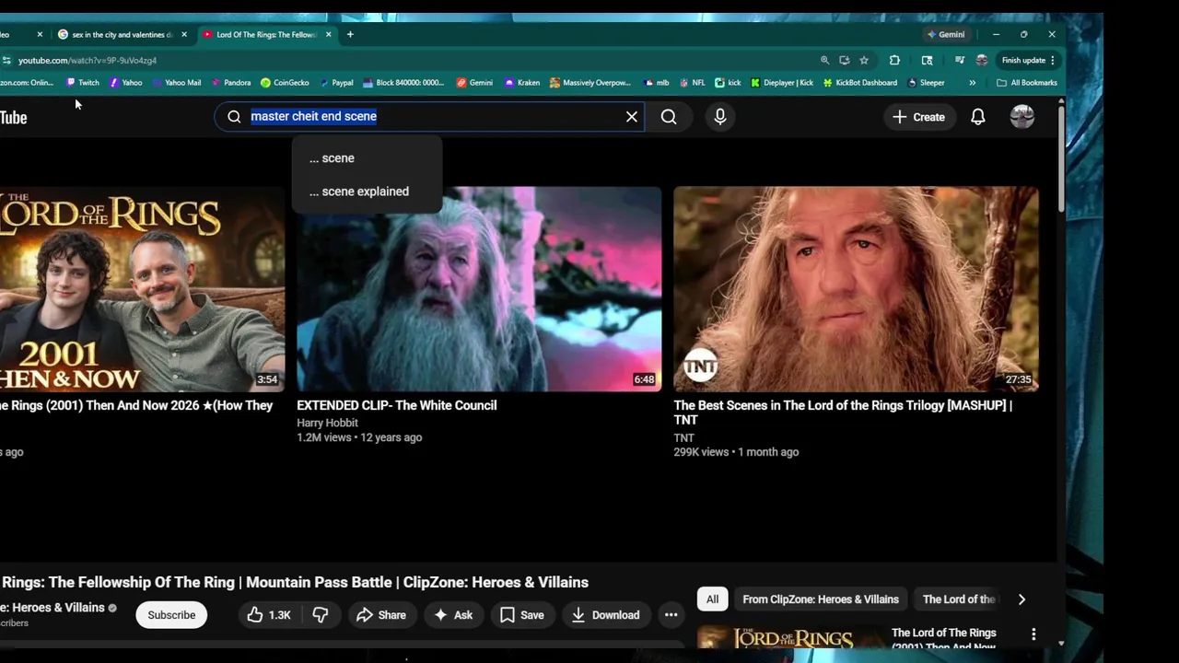Screen dimensions: 1179x663
Task: Click the Ask button
Action: point(453,615)
